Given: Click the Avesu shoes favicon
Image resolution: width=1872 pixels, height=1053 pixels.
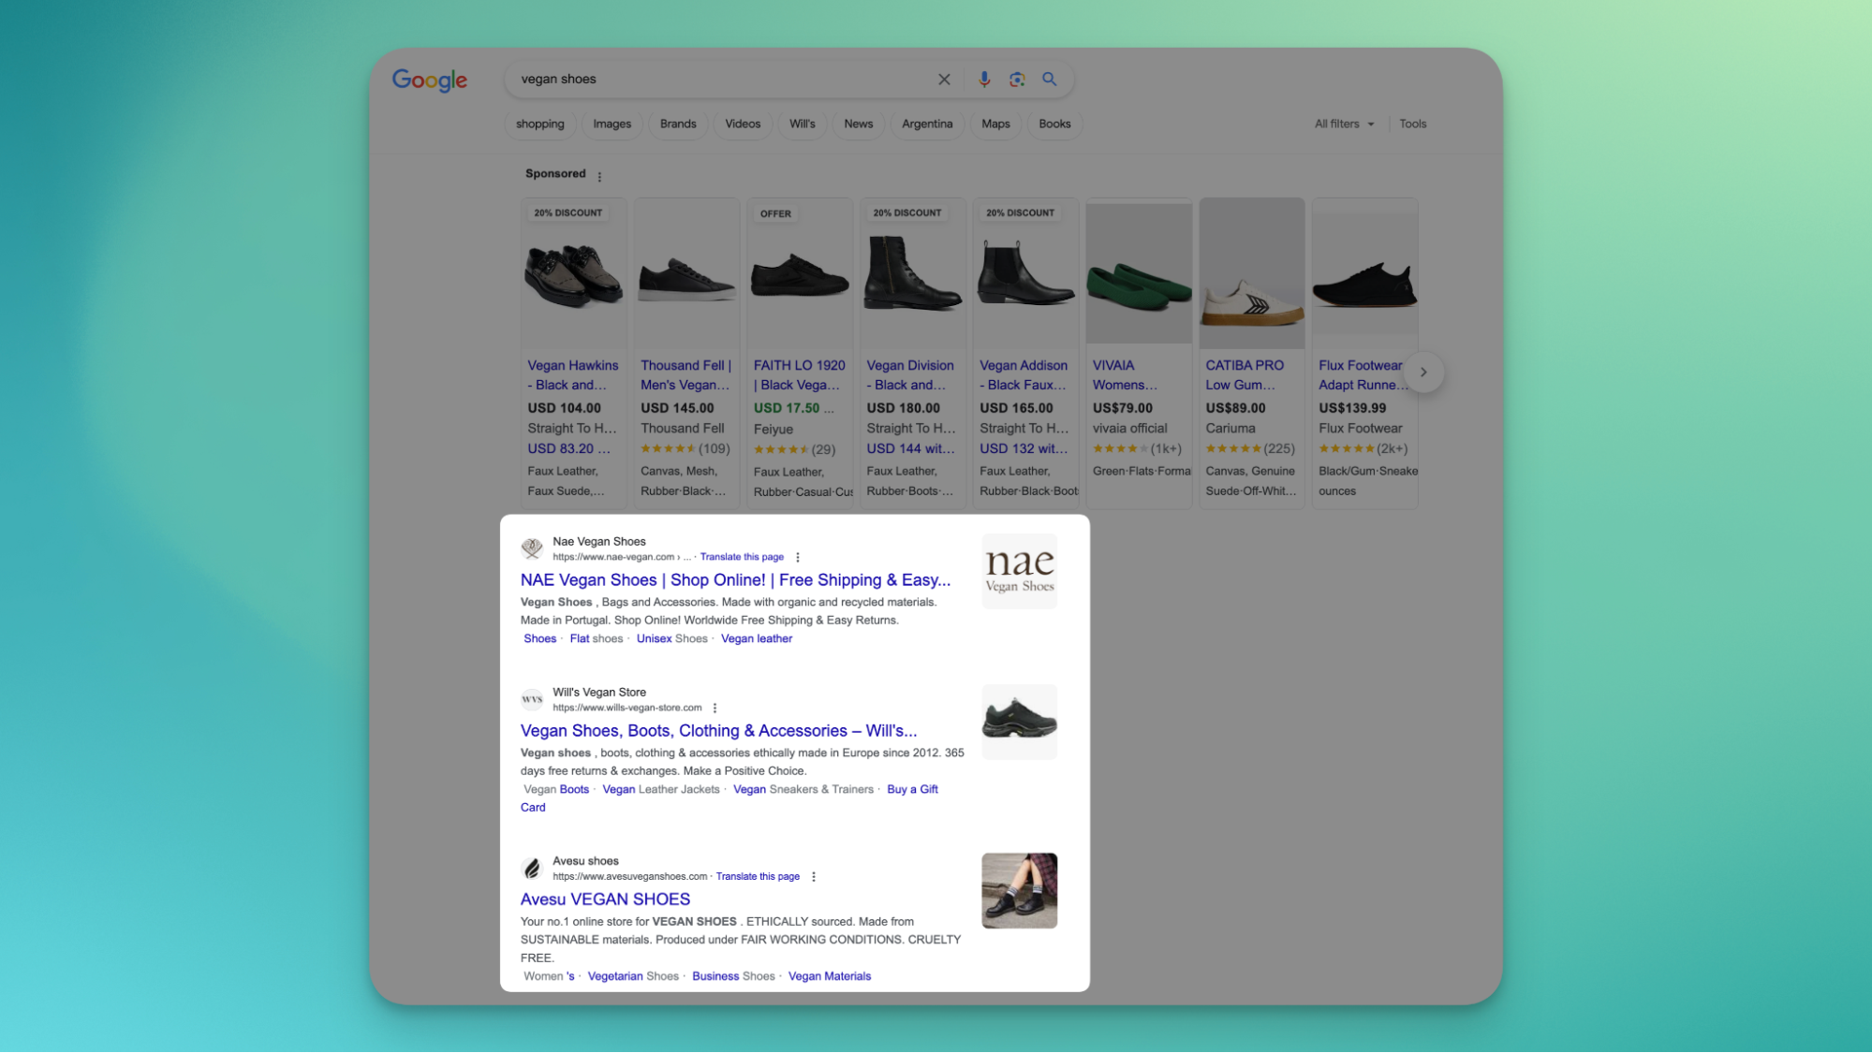Looking at the screenshot, I should [532, 868].
